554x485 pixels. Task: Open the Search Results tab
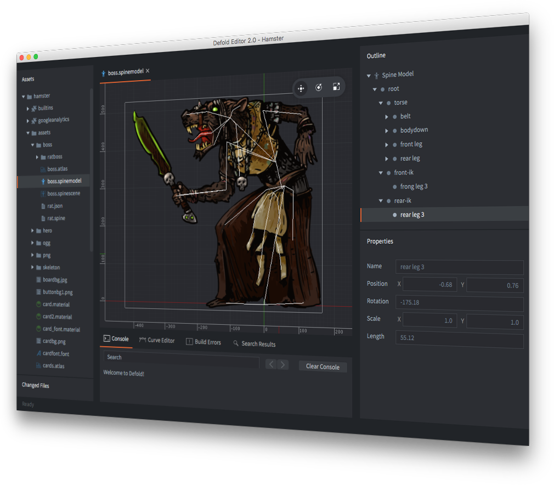(x=255, y=343)
